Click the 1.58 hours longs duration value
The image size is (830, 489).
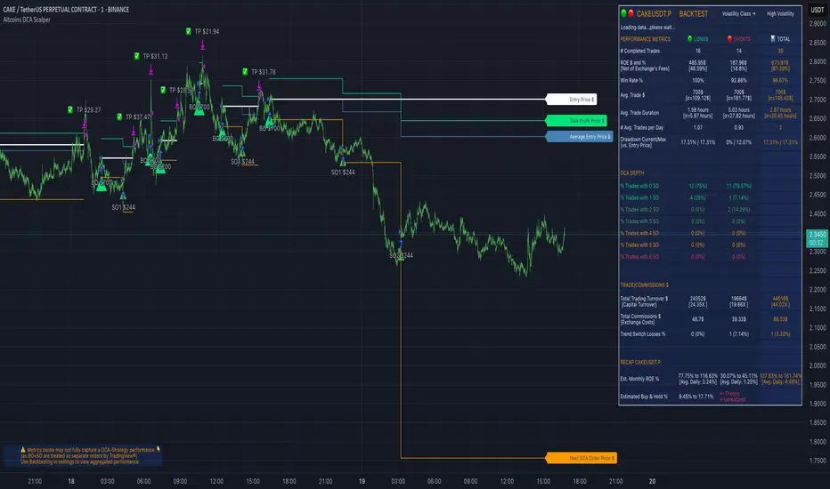pyautogui.click(x=698, y=110)
